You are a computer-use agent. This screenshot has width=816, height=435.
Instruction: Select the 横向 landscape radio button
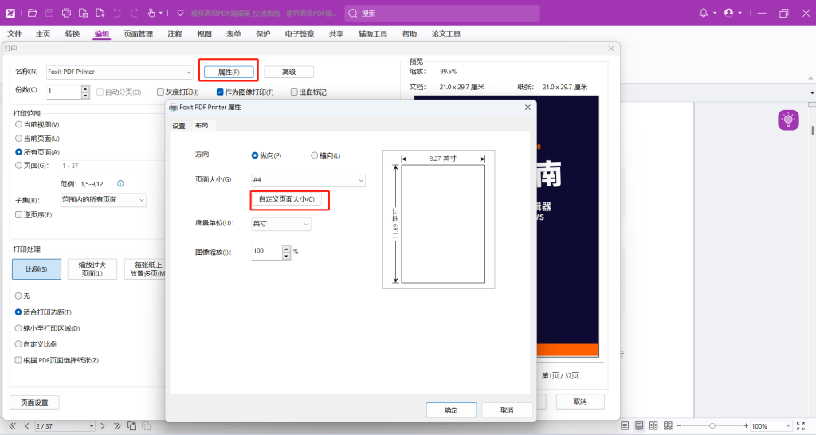point(315,155)
